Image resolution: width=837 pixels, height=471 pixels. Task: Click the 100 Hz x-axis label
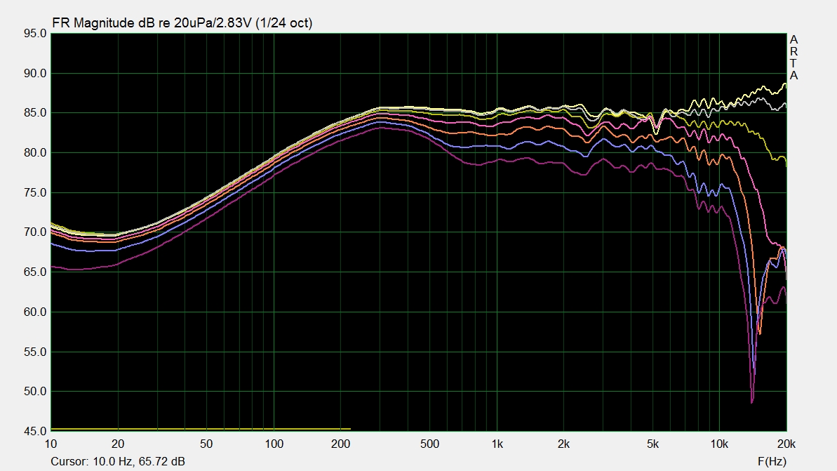tap(274, 444)
